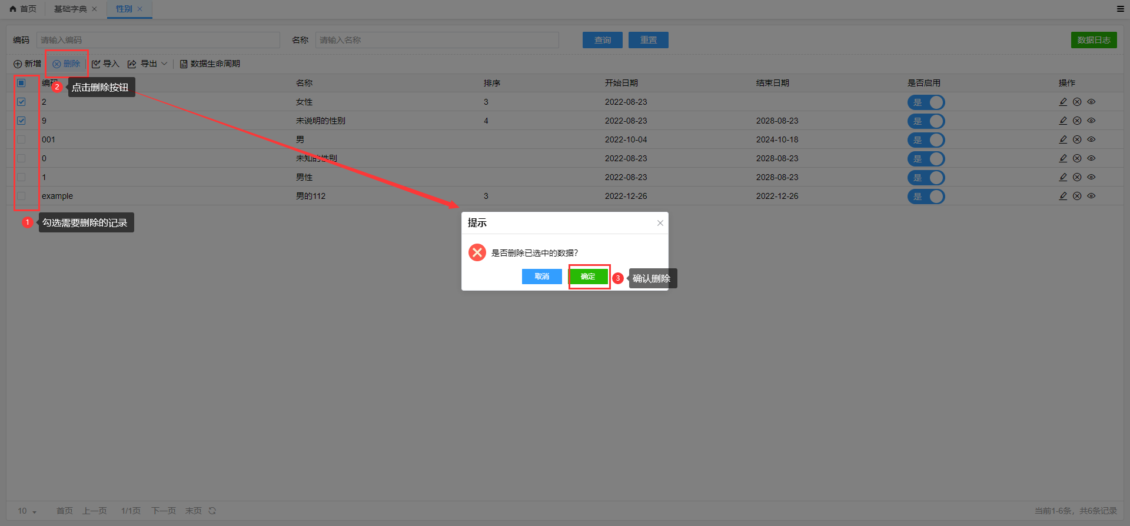View details eye icon for example row
Screen dimensions: 1130x526
click(1091, 196)
